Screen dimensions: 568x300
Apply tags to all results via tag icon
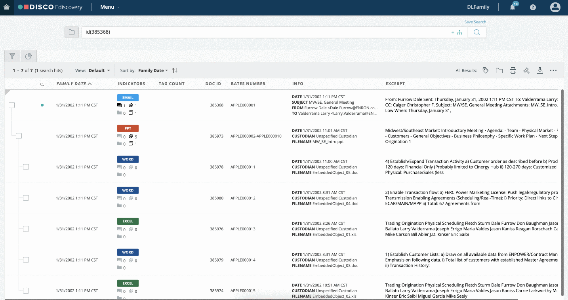click(486, 70)
